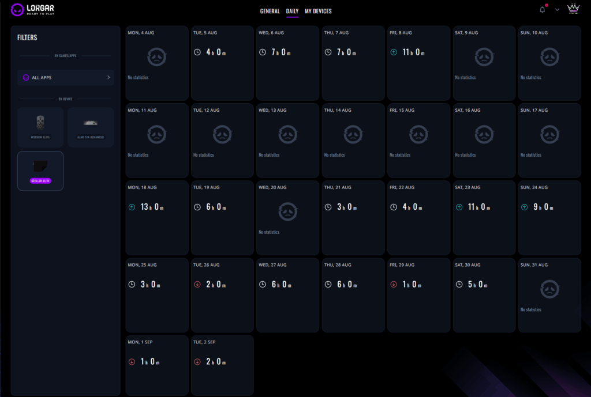Click the purple All Apps face icon
The width and height of the screenshot is (591, 397).
[x=25, y=78]
